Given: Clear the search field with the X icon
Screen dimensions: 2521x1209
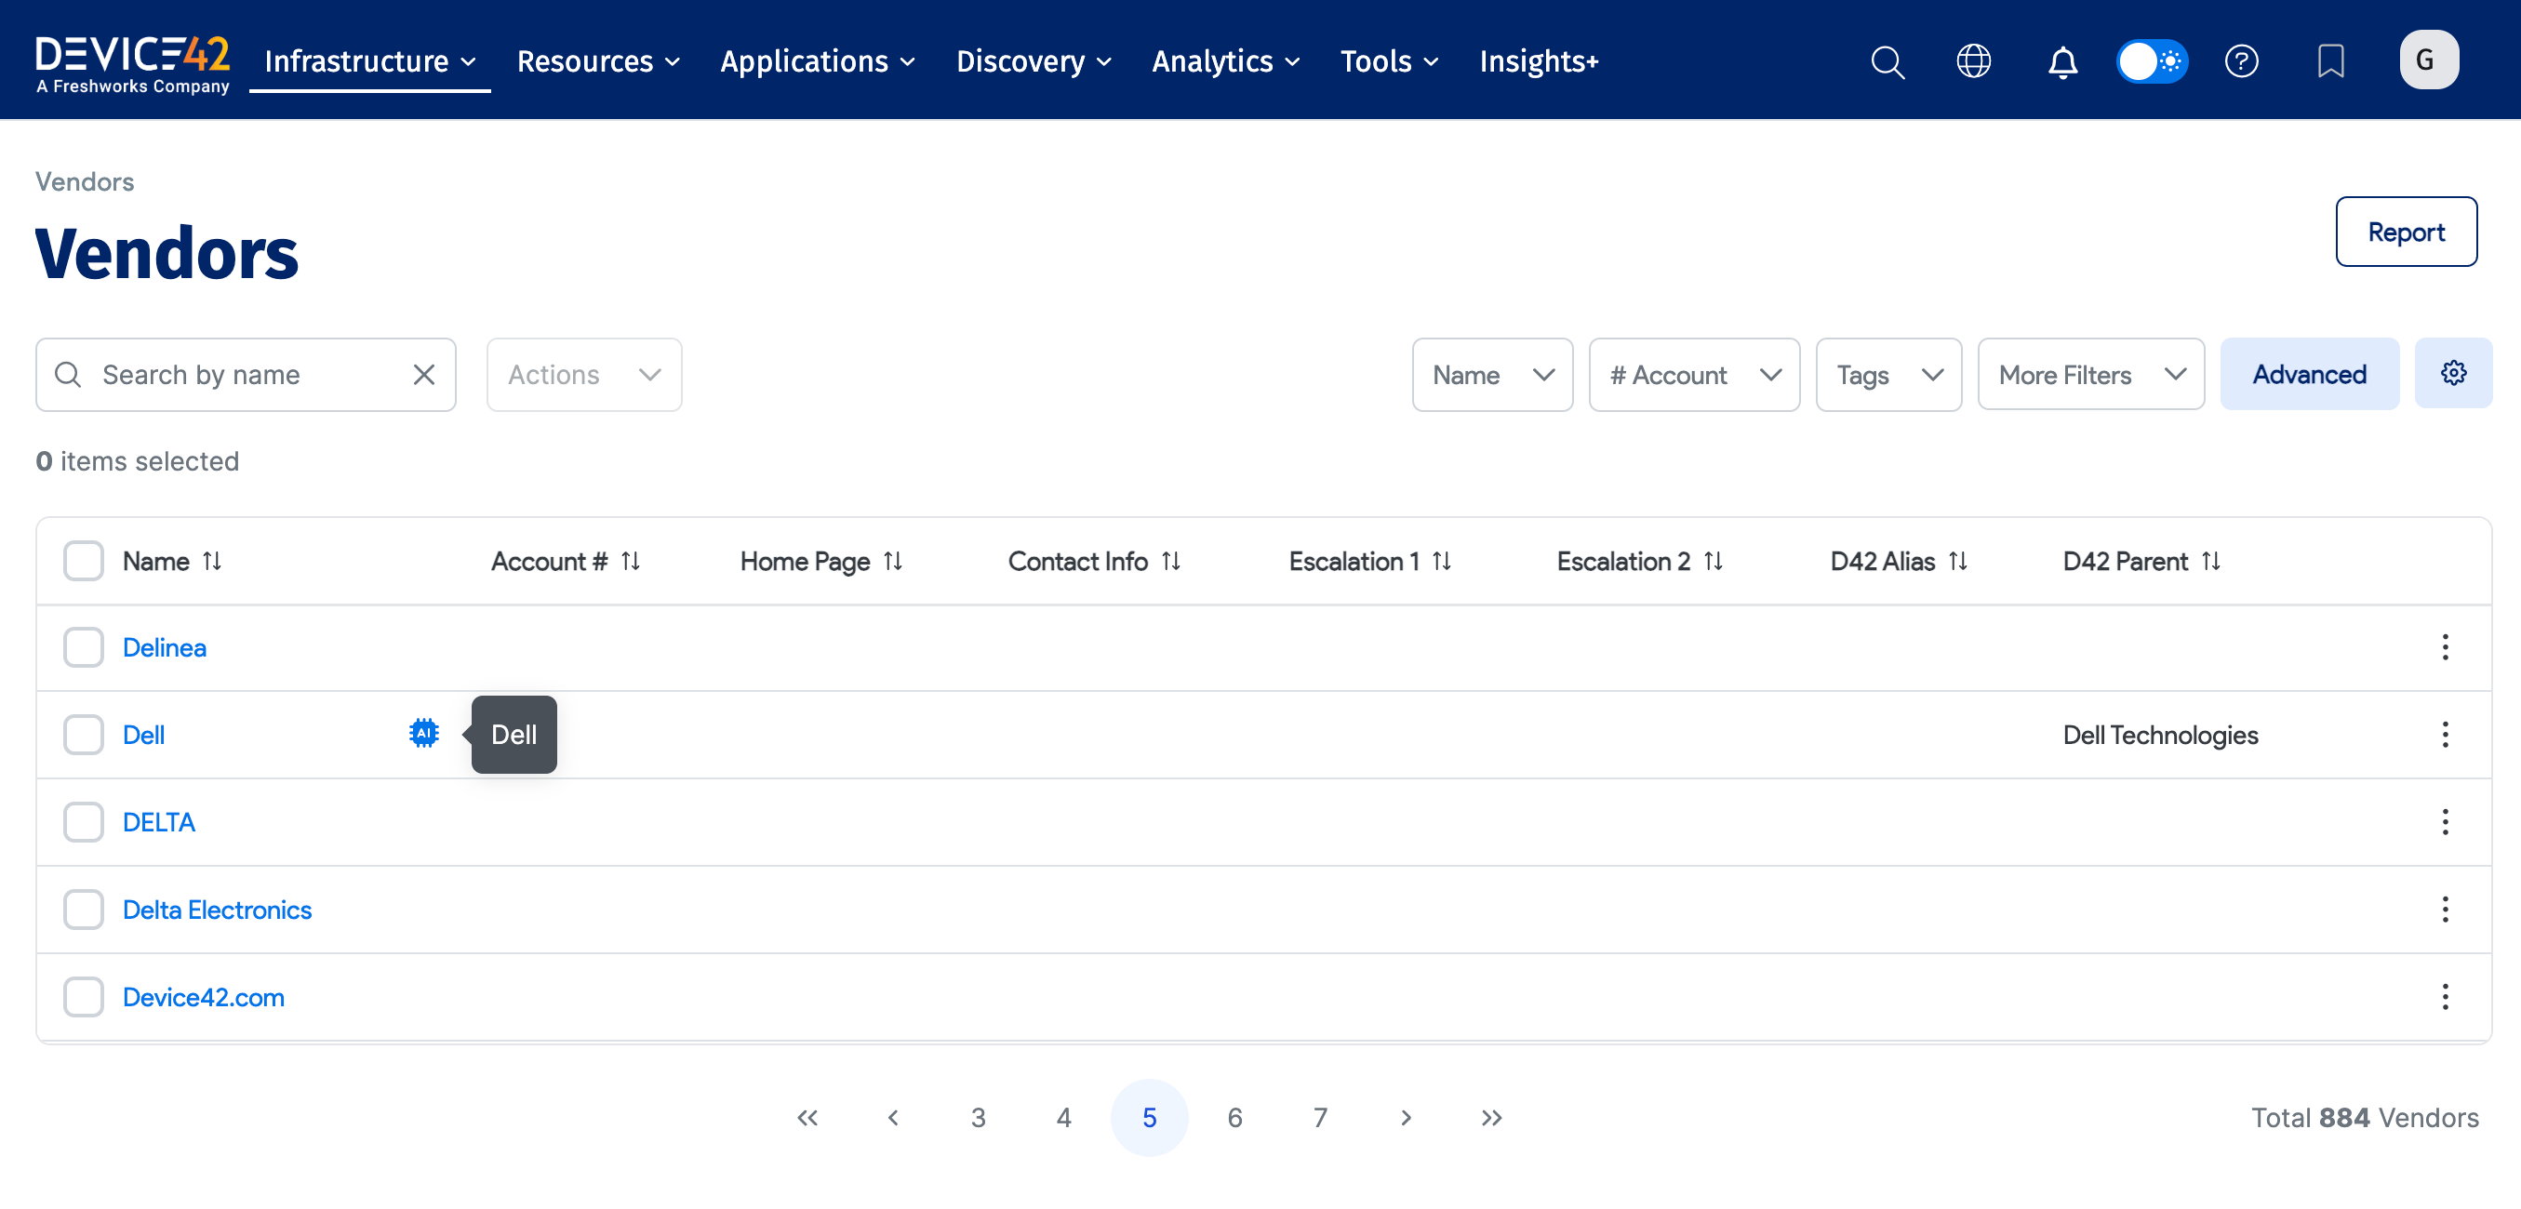Looking at the screenshot, I should [424, 374].
